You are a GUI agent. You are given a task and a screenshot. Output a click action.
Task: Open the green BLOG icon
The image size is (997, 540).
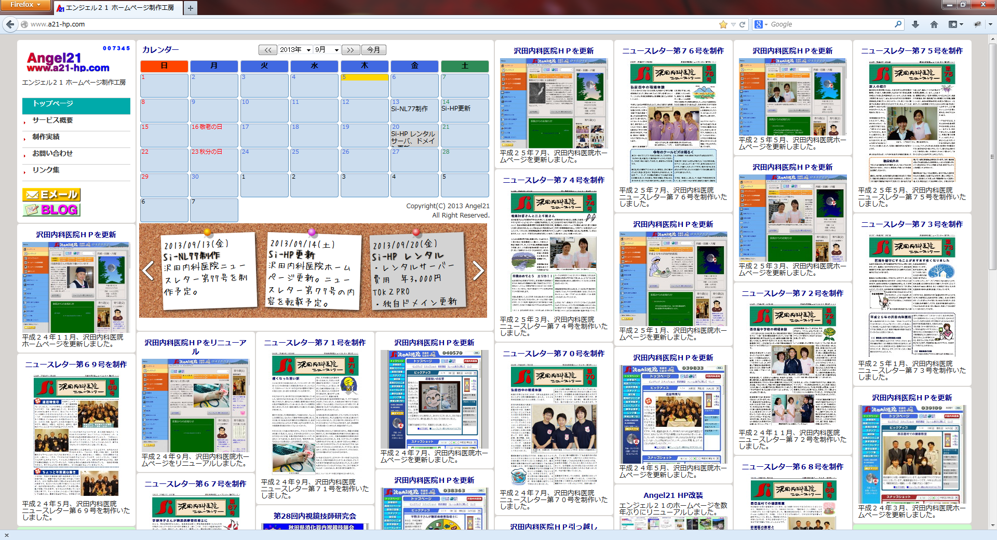click(x=51, y=210)
